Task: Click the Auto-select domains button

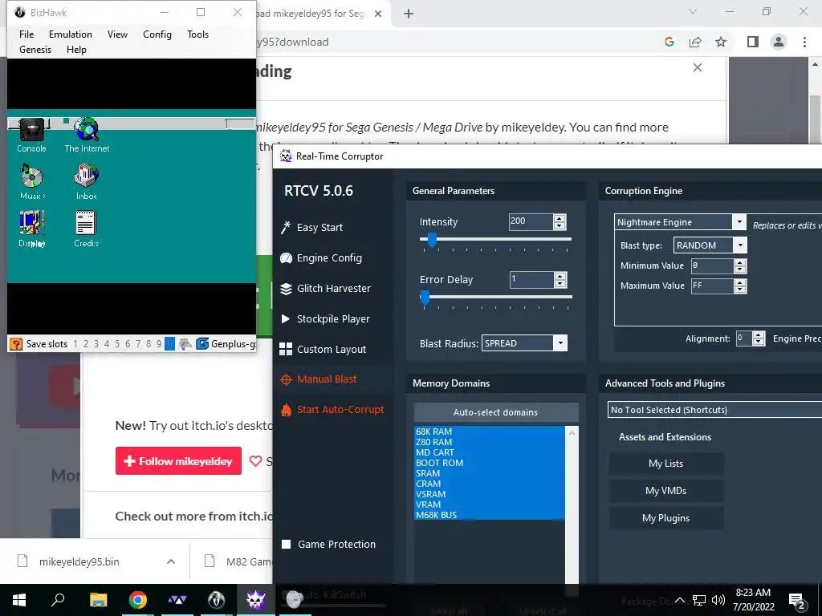Action: (x=496, y=412)
